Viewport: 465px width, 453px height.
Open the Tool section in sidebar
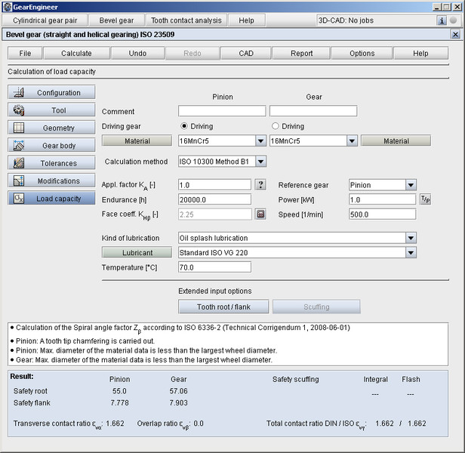(x=51, y=110)
